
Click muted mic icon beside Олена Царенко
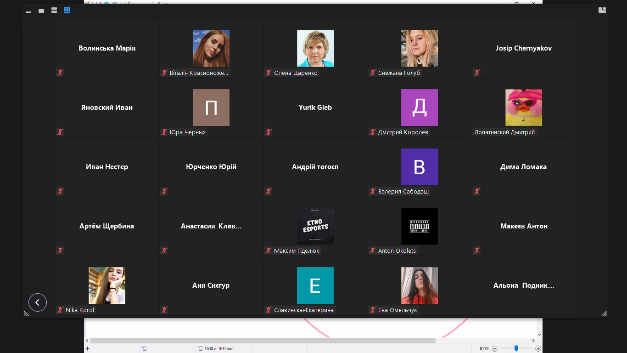tap(269, 73)
